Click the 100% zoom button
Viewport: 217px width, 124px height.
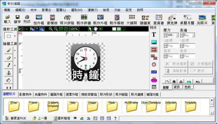coord(74,29)
